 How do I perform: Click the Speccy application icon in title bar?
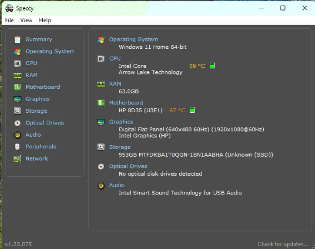point(9,8)
